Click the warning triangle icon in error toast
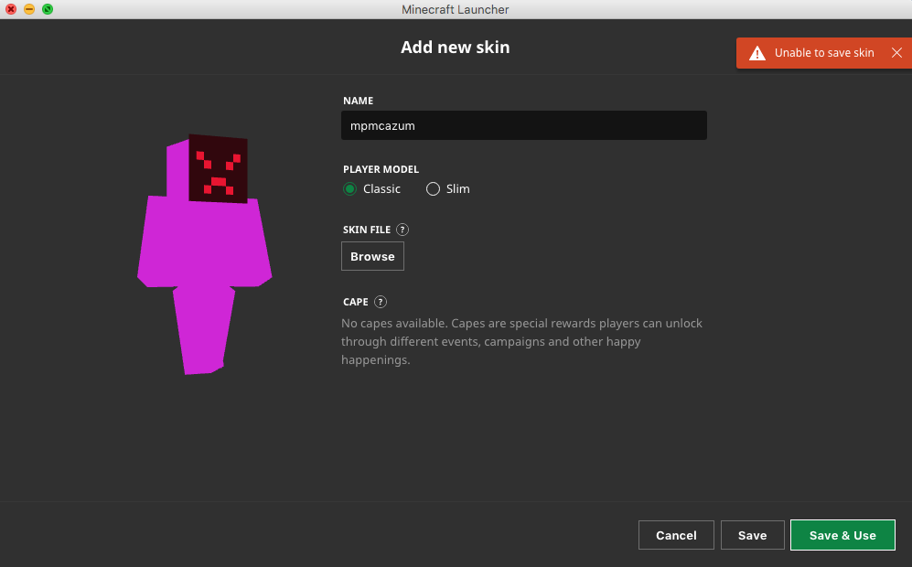The width and height of the screenshot is (912, 567). 756,53
